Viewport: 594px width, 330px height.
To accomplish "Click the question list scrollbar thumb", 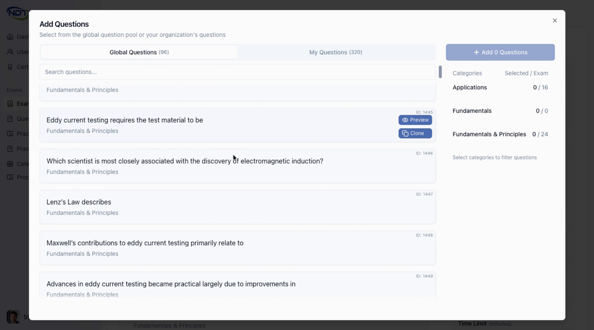I will (x=440, y=72).
